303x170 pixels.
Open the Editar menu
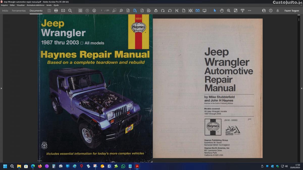(x=12, y=5)
